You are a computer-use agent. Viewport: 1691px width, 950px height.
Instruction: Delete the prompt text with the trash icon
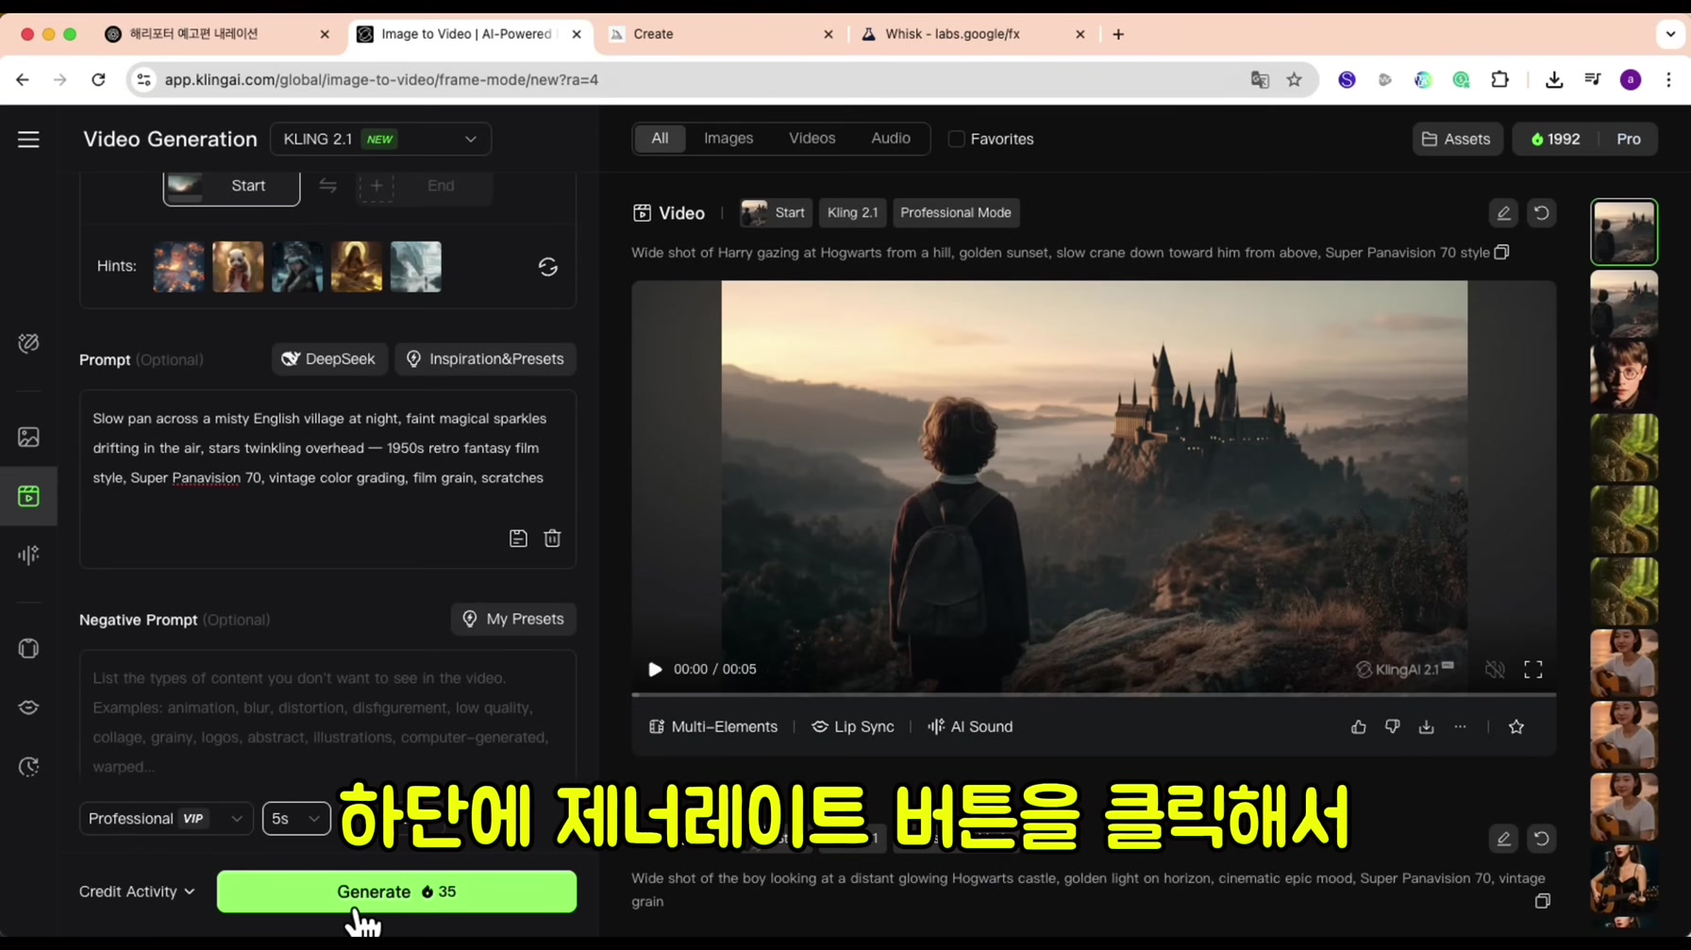tap(553, 539)
